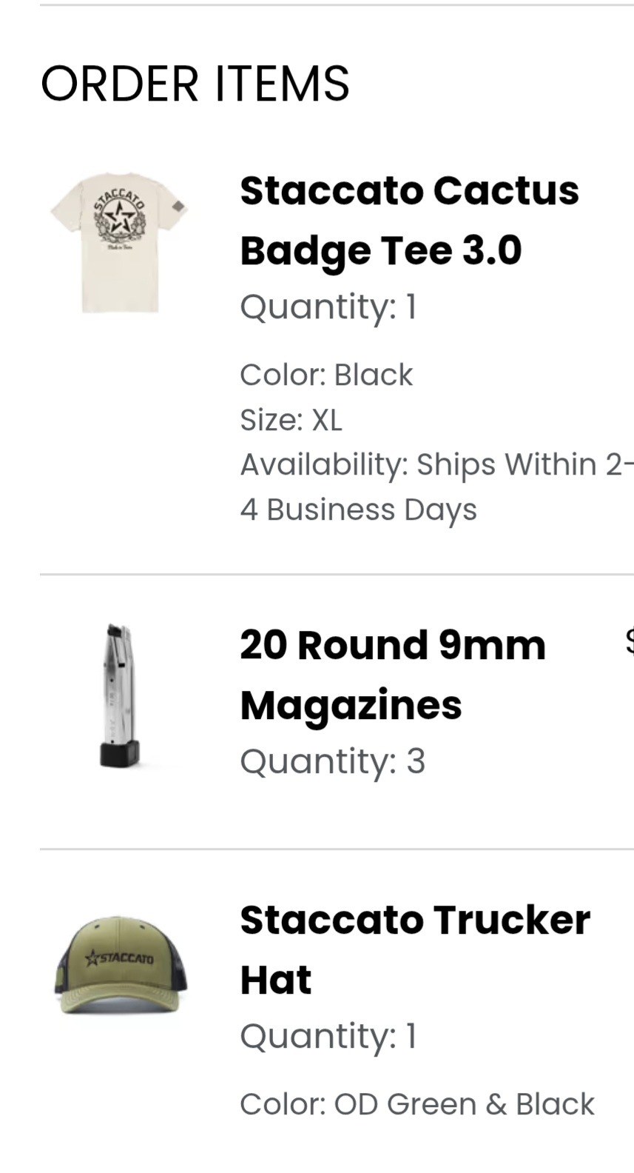Image resolution: width=634 pixels, height=1173 pixels.
Task: Click the magazines' Quantity: 3 text
Action: click(x=333, y=761)
